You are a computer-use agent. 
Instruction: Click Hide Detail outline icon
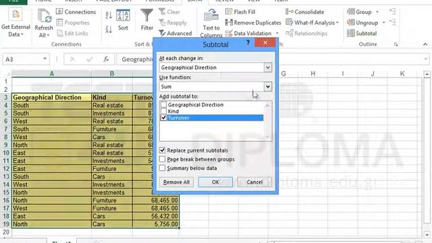(393, 22)
